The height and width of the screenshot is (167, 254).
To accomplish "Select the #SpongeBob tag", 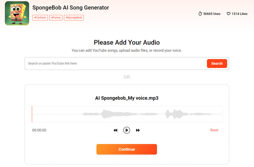I will tap(74, 18).
